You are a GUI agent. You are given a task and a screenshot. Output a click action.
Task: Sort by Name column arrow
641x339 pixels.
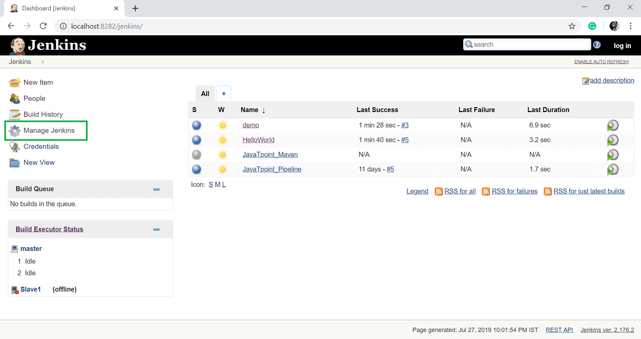tap(263, 110)
